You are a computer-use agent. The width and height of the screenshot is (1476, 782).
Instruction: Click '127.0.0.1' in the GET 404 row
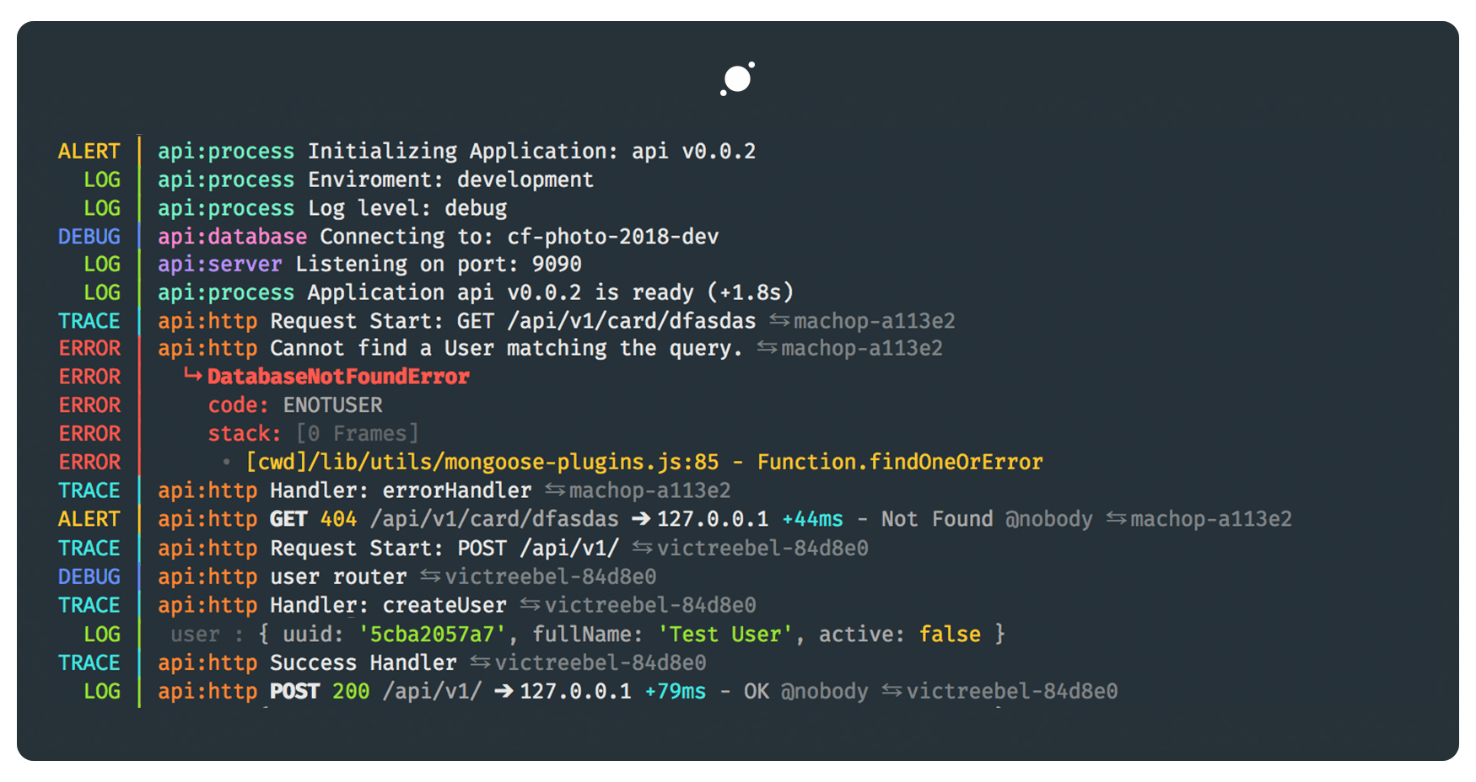click(x=713, y=519)
